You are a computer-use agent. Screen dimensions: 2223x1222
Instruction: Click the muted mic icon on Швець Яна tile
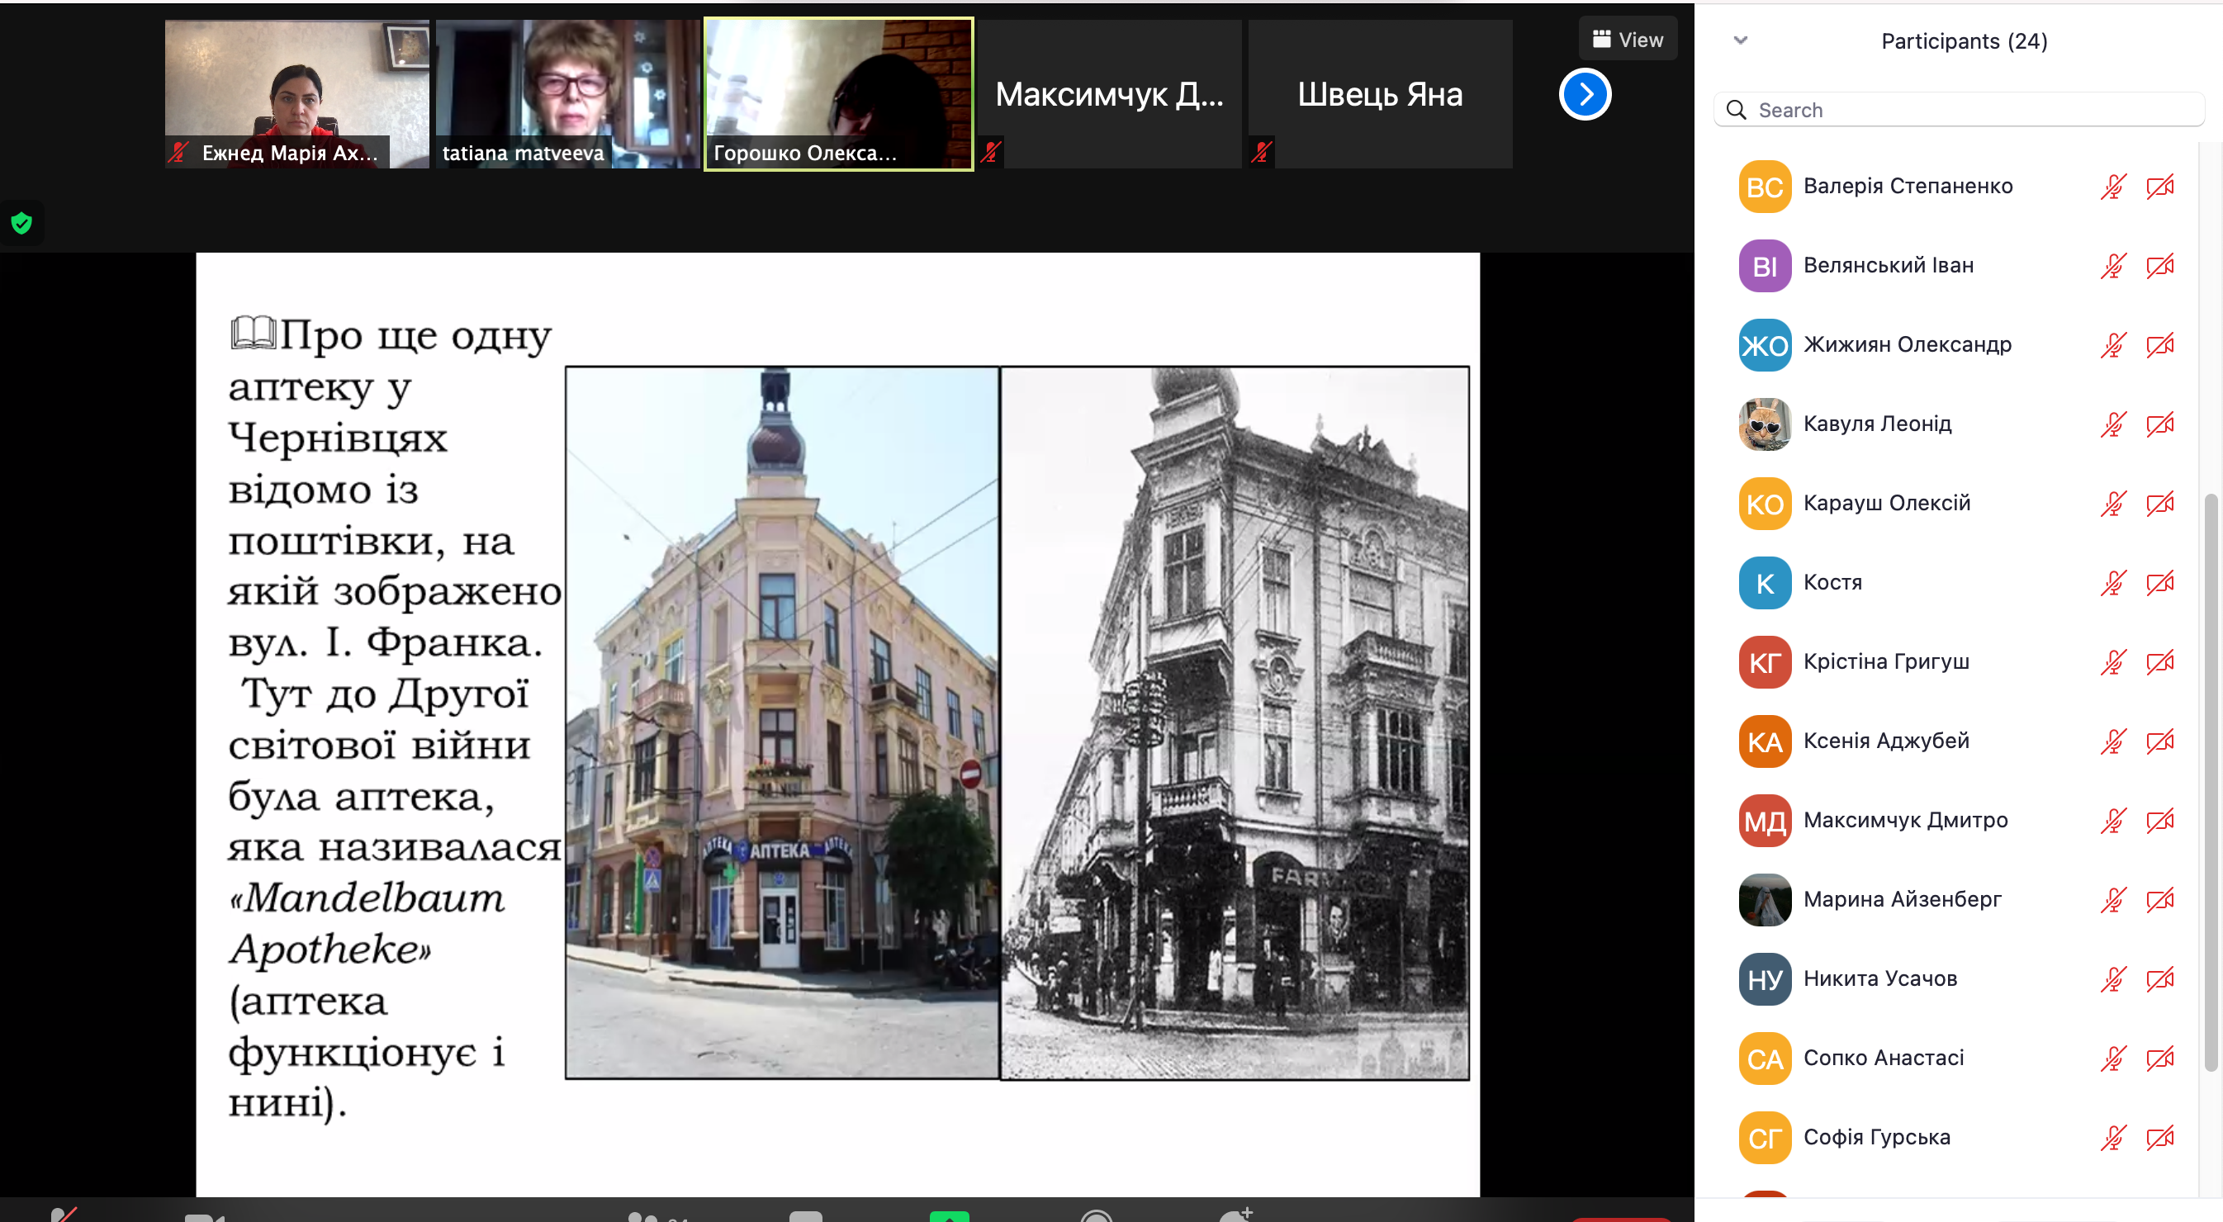coord(1261,153)
